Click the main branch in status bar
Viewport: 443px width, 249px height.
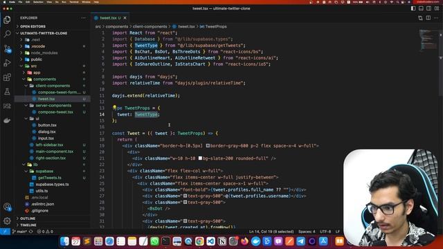pyautogui.click(x=19, y=232)
